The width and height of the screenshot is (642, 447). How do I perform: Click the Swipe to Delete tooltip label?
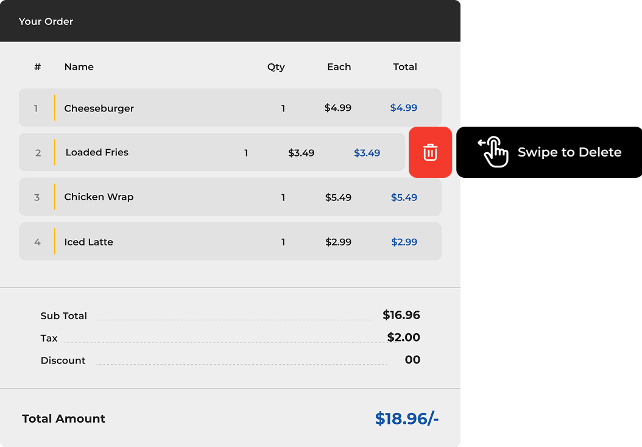pyautogui.click(x=570, y=152)
